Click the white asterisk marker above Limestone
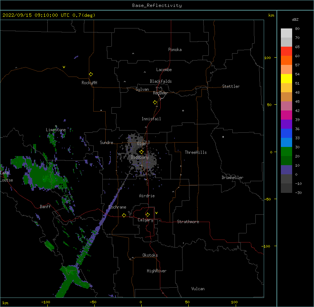The width and height of the screenshot is (314, 307). coord(56,126)
